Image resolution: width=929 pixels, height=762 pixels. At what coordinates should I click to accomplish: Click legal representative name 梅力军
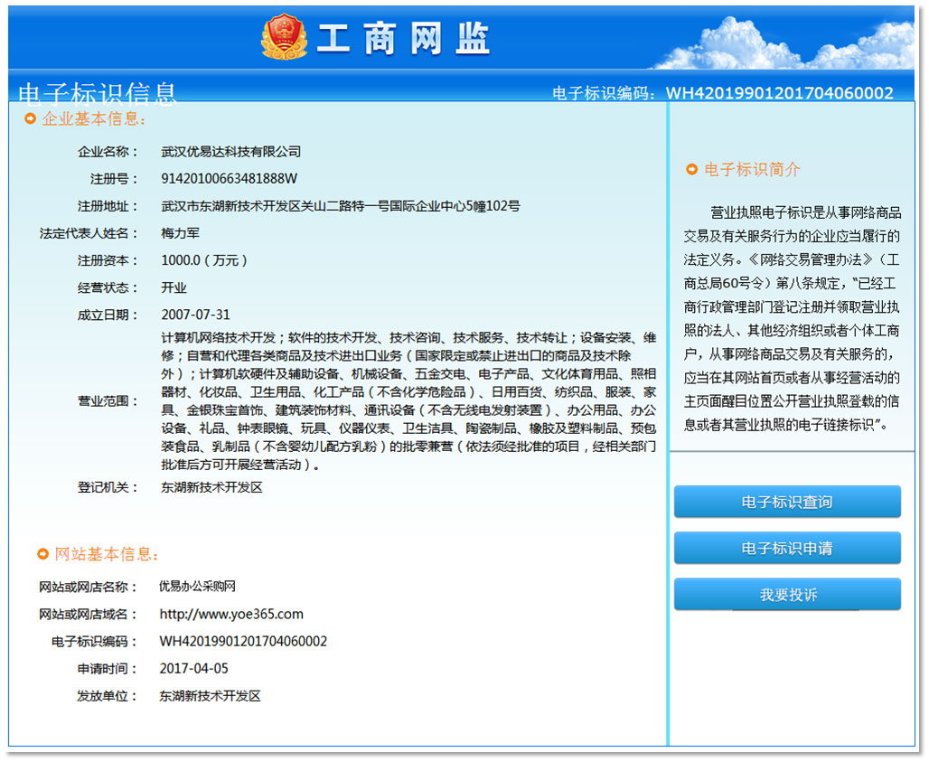[x=180, y=233]
